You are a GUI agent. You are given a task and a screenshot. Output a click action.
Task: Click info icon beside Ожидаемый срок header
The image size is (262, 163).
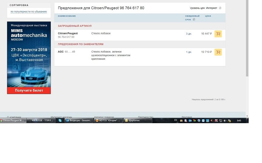click(194, 19)
